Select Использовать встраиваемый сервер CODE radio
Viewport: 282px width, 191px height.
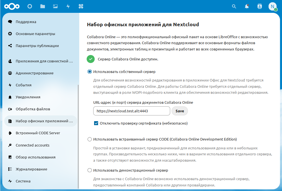pyautogui.click(x=90, y=139)
